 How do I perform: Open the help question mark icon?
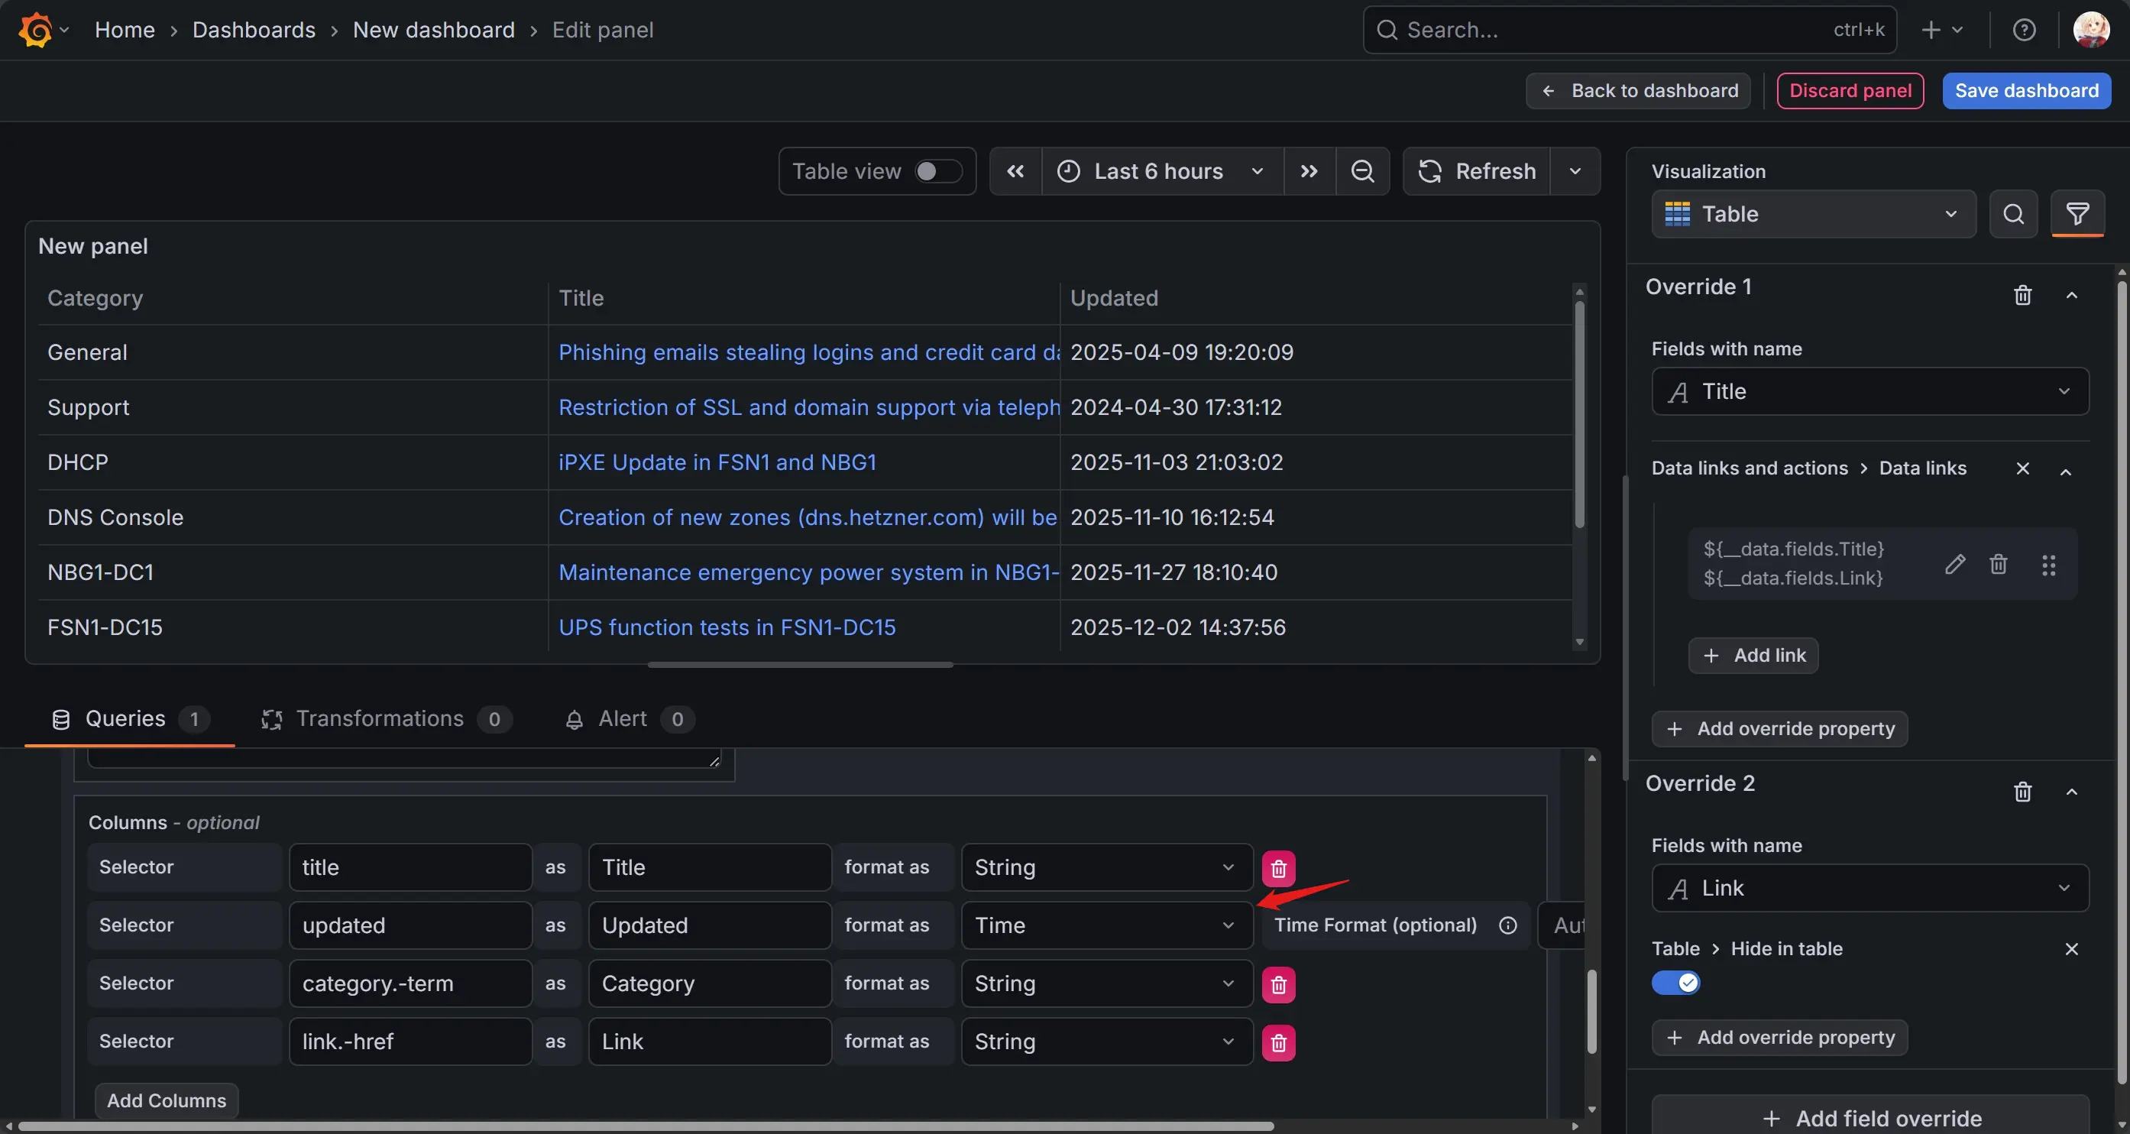[x=2023, y=31]
